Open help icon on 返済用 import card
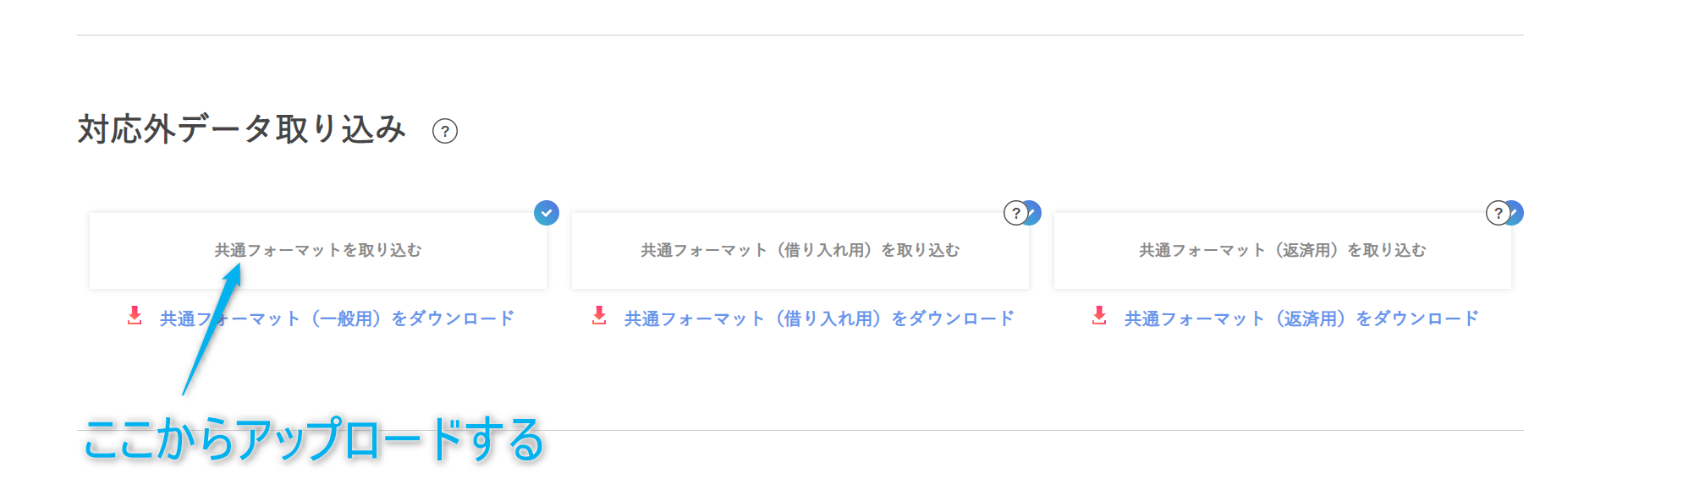Screen dimensions: 1694x495 pos(1498,213)
